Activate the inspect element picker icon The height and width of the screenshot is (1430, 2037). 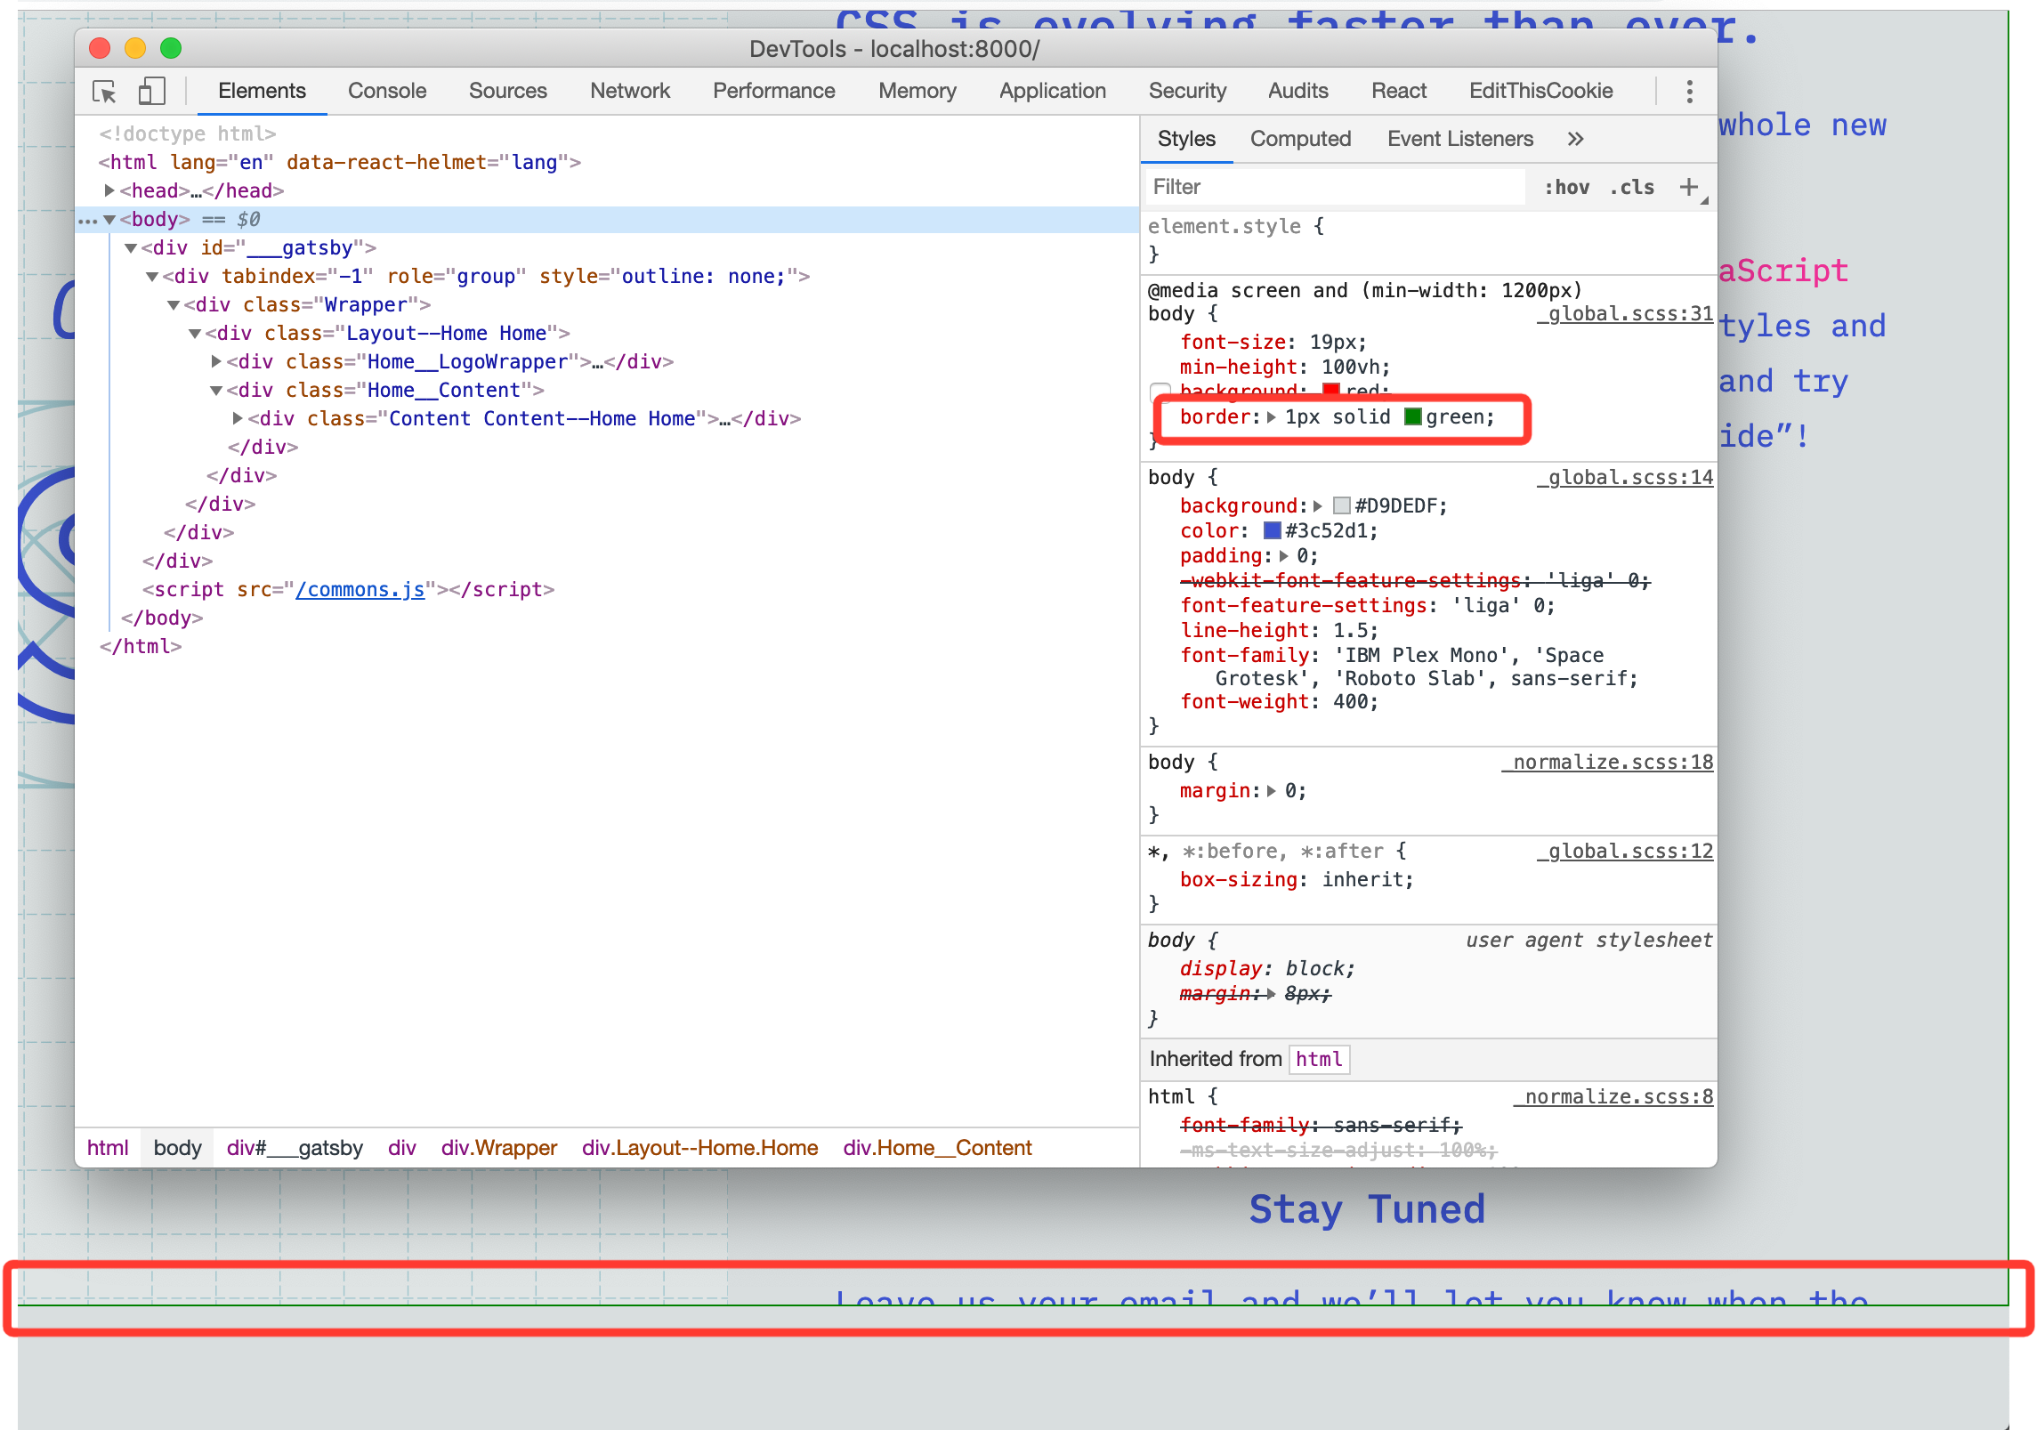(105, 92)
